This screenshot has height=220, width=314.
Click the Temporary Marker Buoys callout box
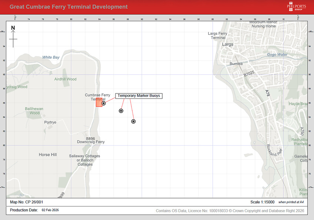click(x=139, y=96)
